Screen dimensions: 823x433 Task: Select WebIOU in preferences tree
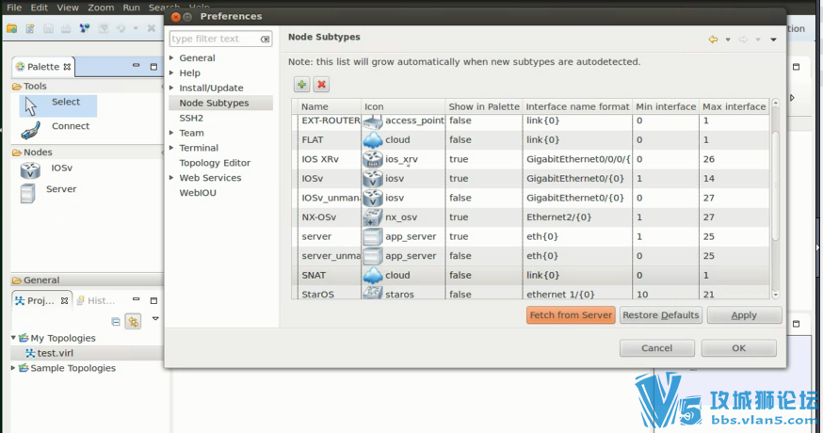[198, 193]
